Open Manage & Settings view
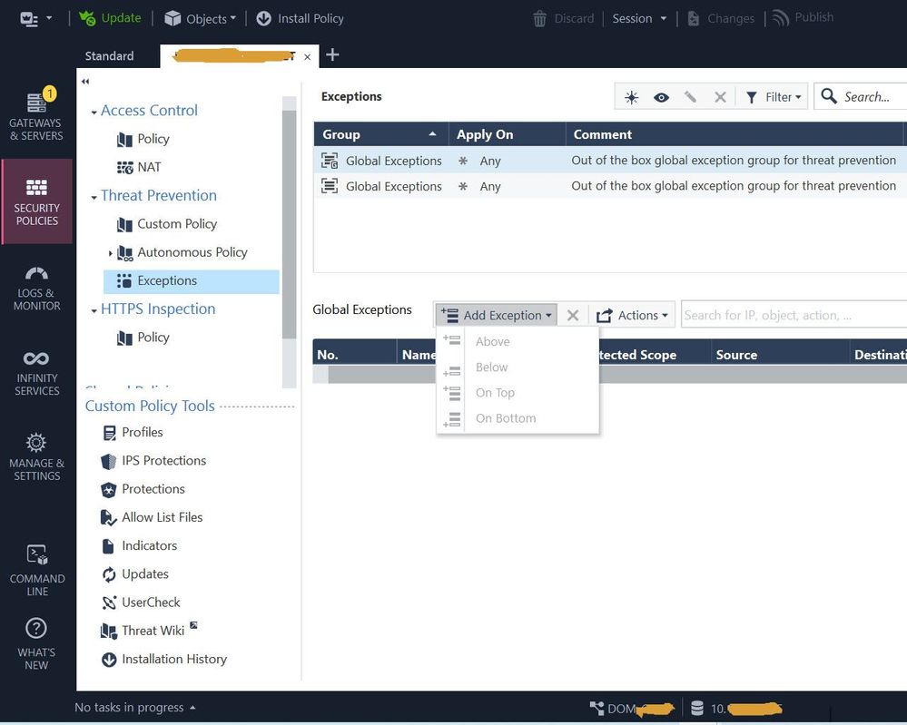The height and width of the screenshot is (725, 907). [x=36, y=456]
